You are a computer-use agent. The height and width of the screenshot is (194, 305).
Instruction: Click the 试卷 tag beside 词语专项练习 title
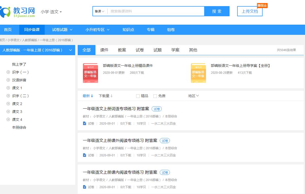[157, 109]
